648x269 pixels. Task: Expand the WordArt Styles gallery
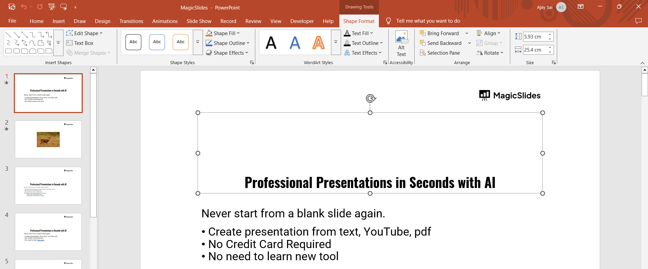(336, 42)
